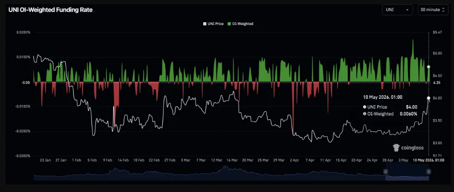454x192 pixels.
Task: Toggle the UNI Price legend series
Action: pyautogui.click(x=213, y=24)
